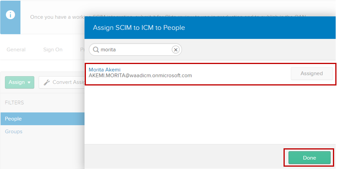340x169 pixels.
Task: Click the info icon in the blue banner
Action: 10,15
